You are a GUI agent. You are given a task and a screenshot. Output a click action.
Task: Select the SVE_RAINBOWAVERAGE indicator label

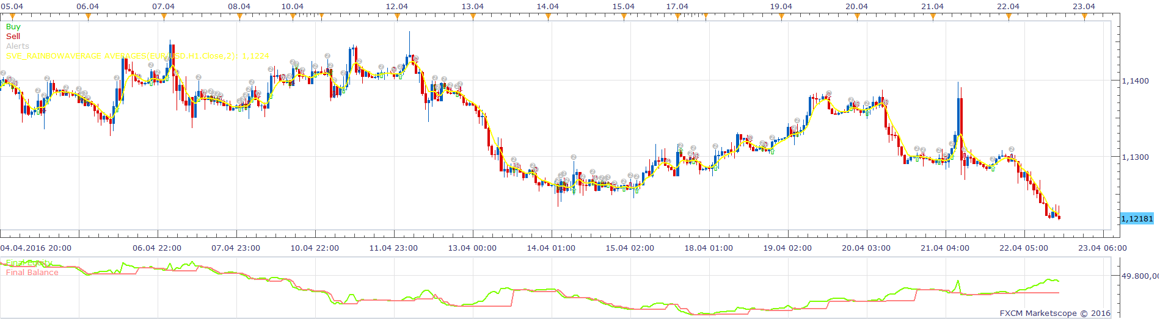pyautogui.click(x=137, y=56)
